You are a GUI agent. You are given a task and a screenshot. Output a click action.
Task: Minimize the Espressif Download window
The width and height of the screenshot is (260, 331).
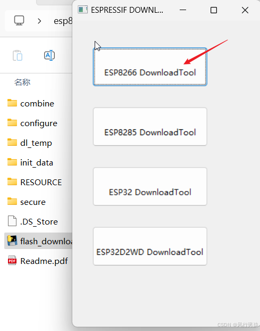click(x=183, y=10)
